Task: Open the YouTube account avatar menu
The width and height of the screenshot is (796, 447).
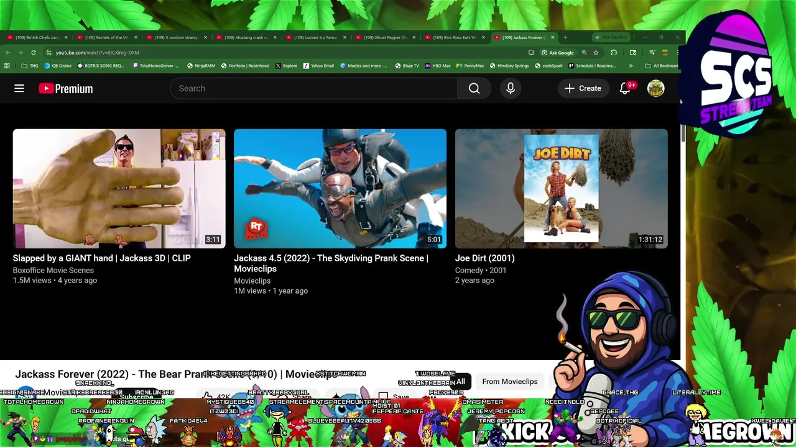Action: [655, 89]
